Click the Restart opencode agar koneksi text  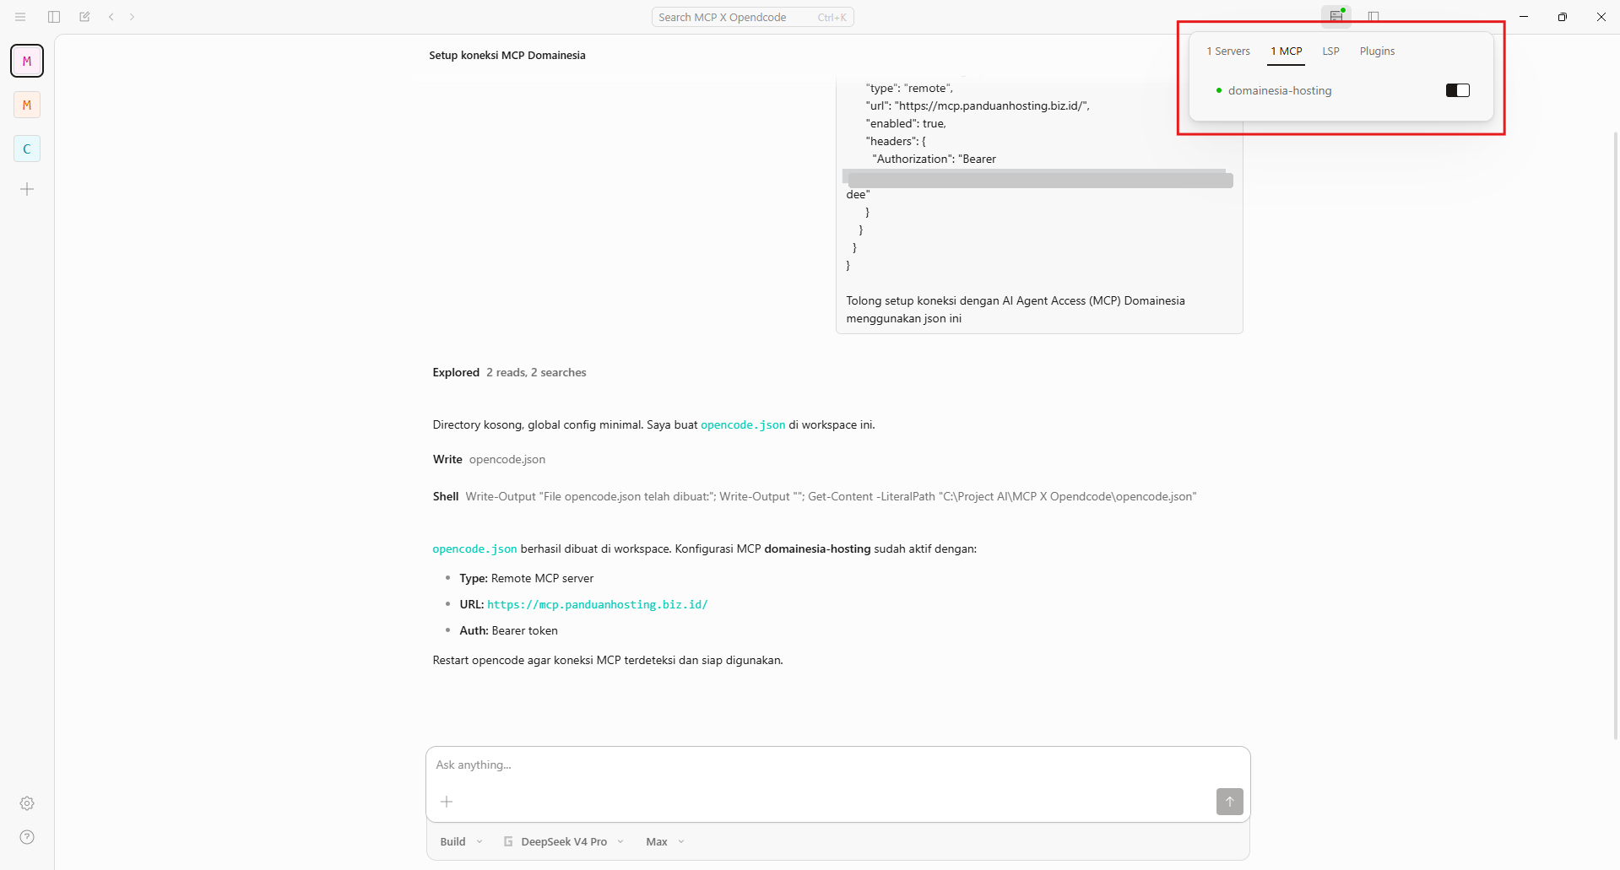[608, 660]
